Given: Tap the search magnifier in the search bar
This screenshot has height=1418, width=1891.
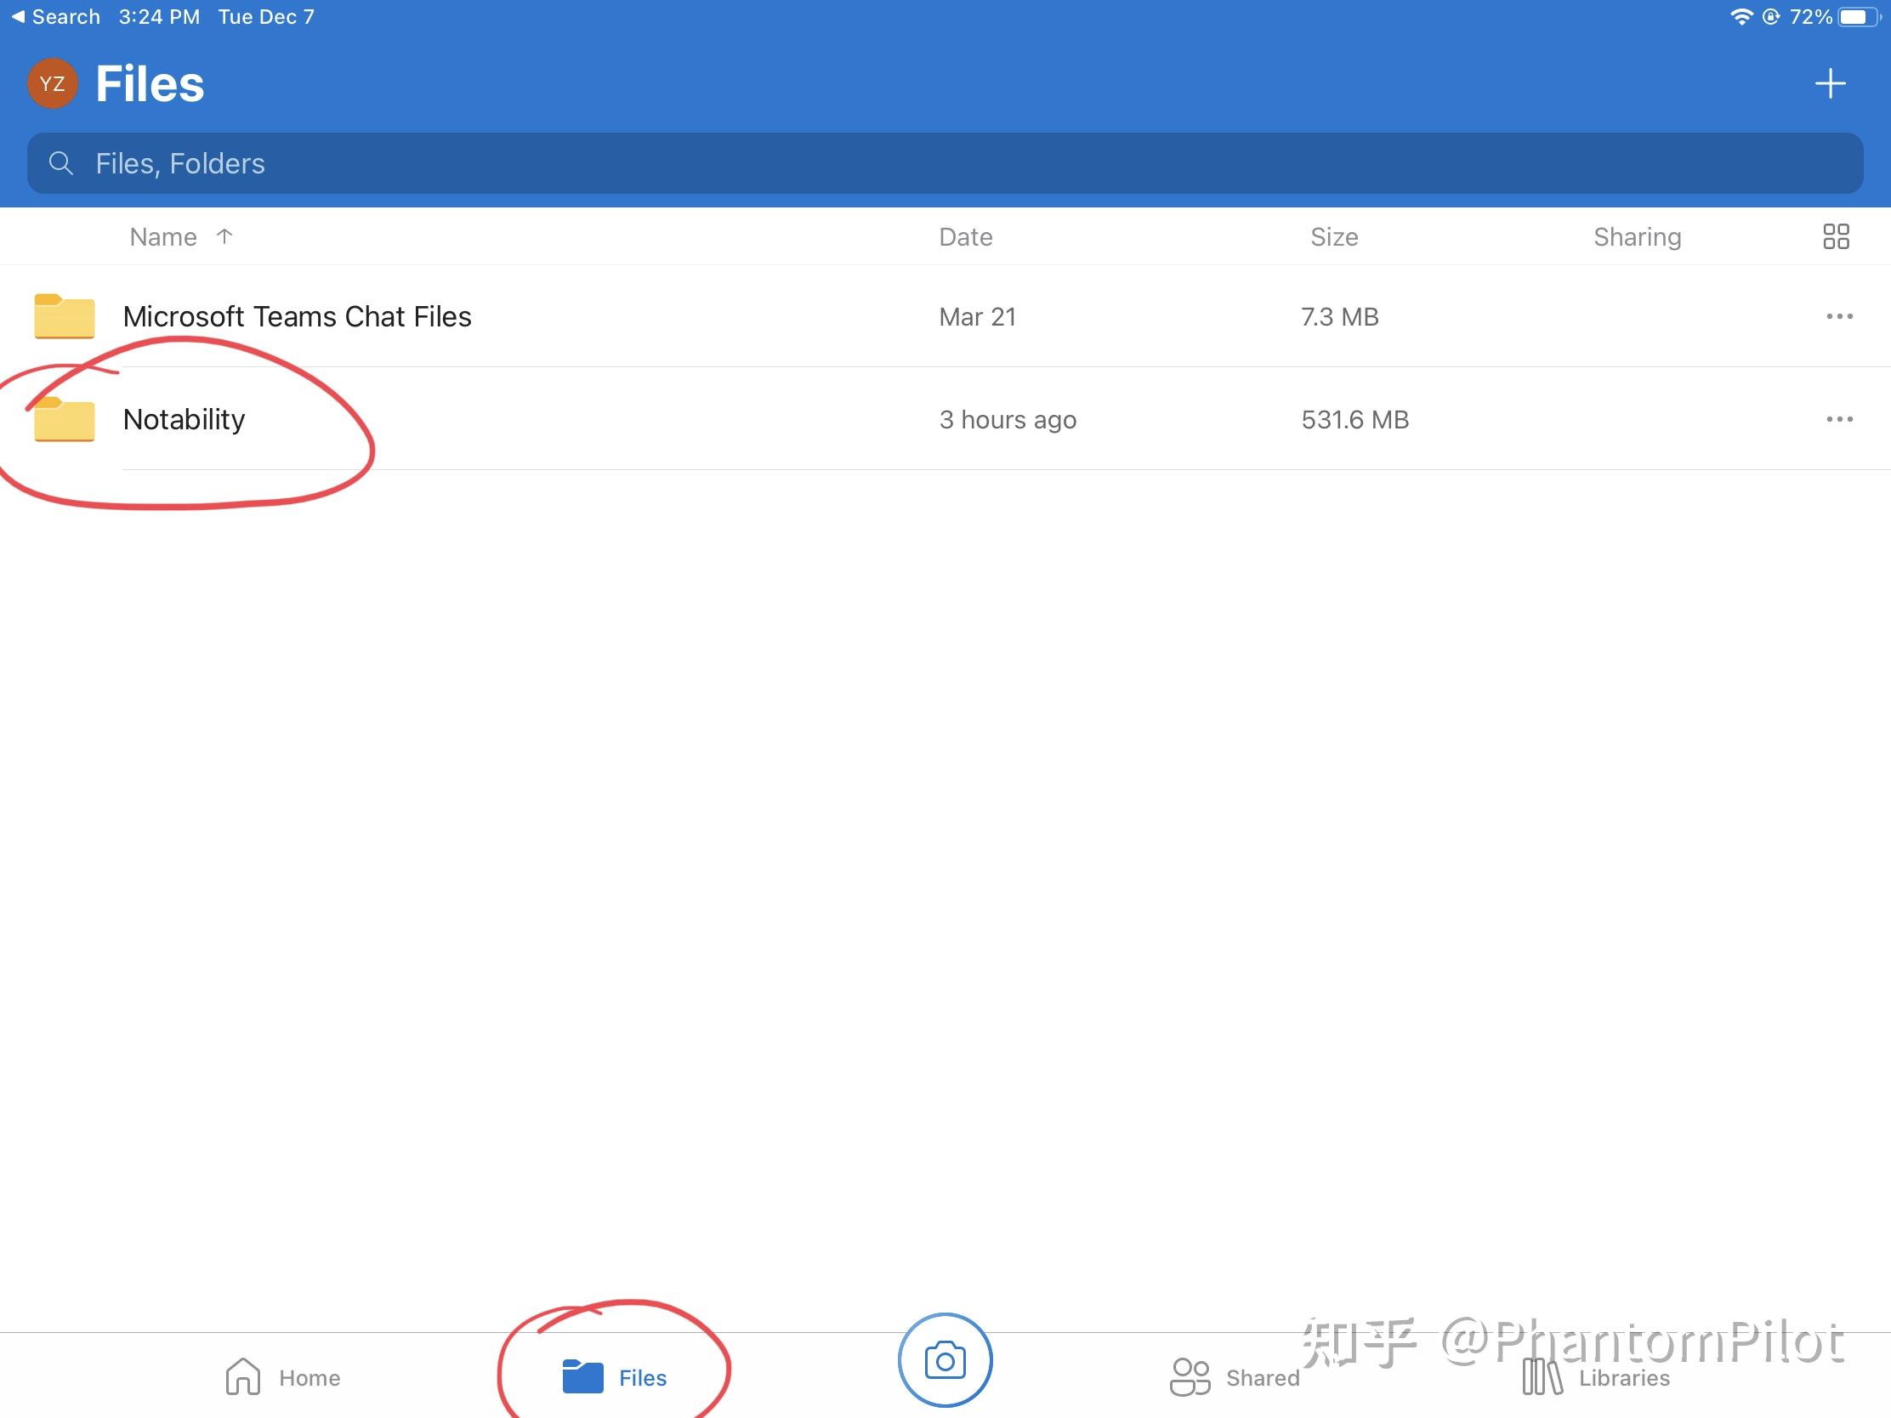Looking at the screenshot, I should click(60, 162).
